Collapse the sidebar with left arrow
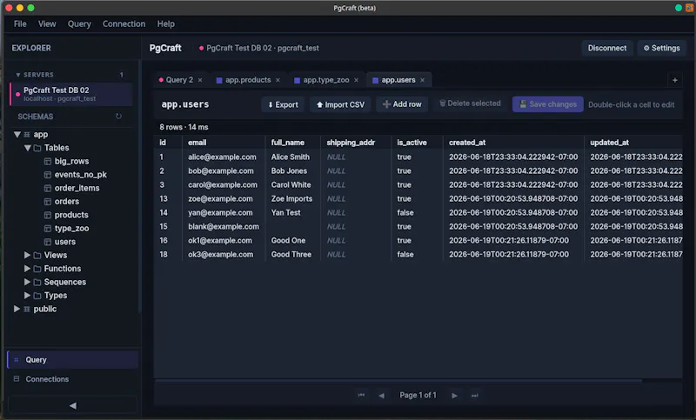Image resolution: width=696 pixels, height=420 pixels. pos(73,405)
